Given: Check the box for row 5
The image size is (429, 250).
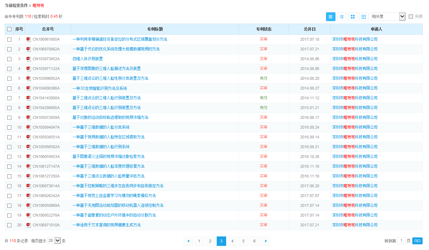Looking at the screenshot, I should (9, 78).
